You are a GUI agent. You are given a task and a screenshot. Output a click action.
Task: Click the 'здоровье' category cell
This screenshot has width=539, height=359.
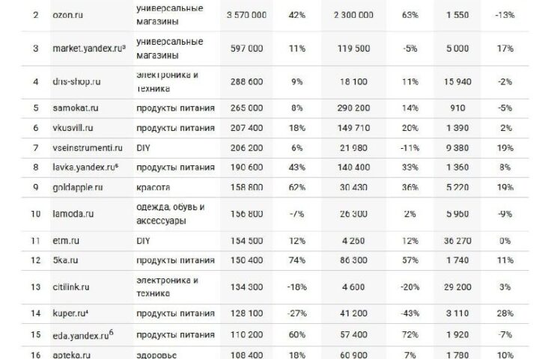[156, 355]
